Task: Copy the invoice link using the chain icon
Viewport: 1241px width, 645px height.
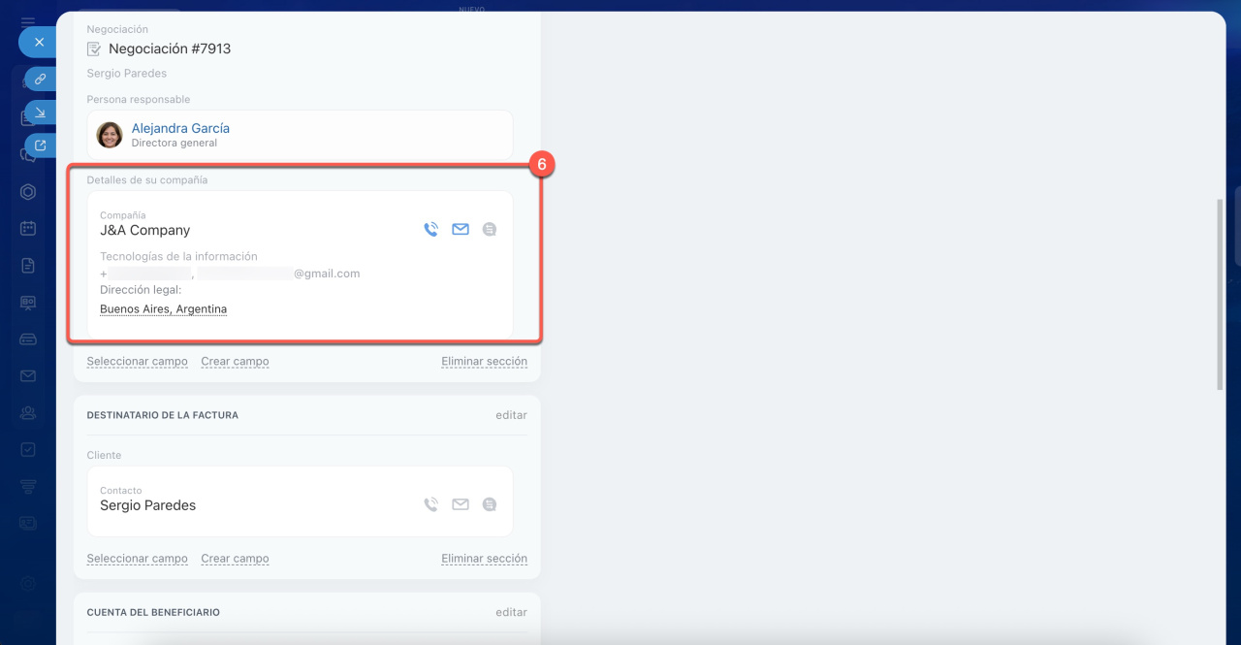Action: coord(40,80)
